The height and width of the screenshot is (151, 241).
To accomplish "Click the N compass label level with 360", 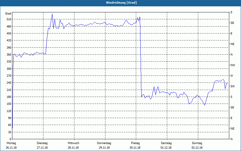I will (231, 55).
